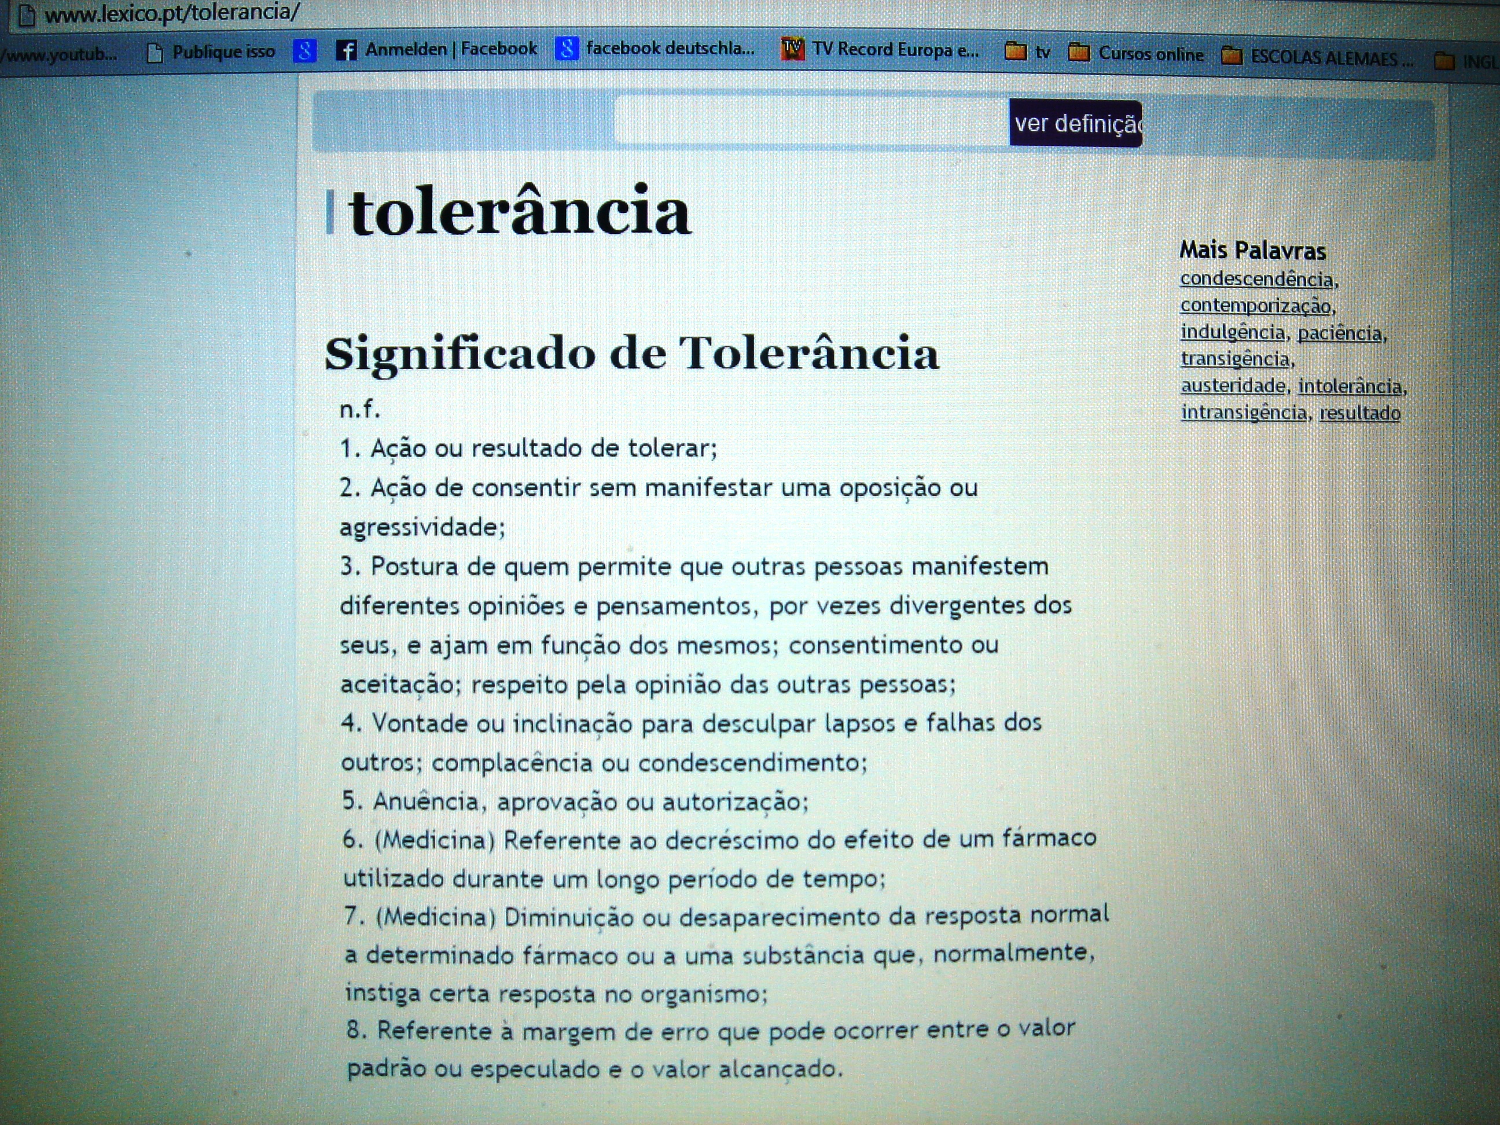Open the intransigência link
Image resolution: width=1500 pixels, height=1125 pixels.
tap(1244, 412)
